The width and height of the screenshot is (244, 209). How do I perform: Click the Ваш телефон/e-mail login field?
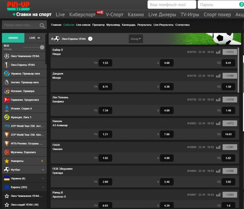(x=172, y=5)
